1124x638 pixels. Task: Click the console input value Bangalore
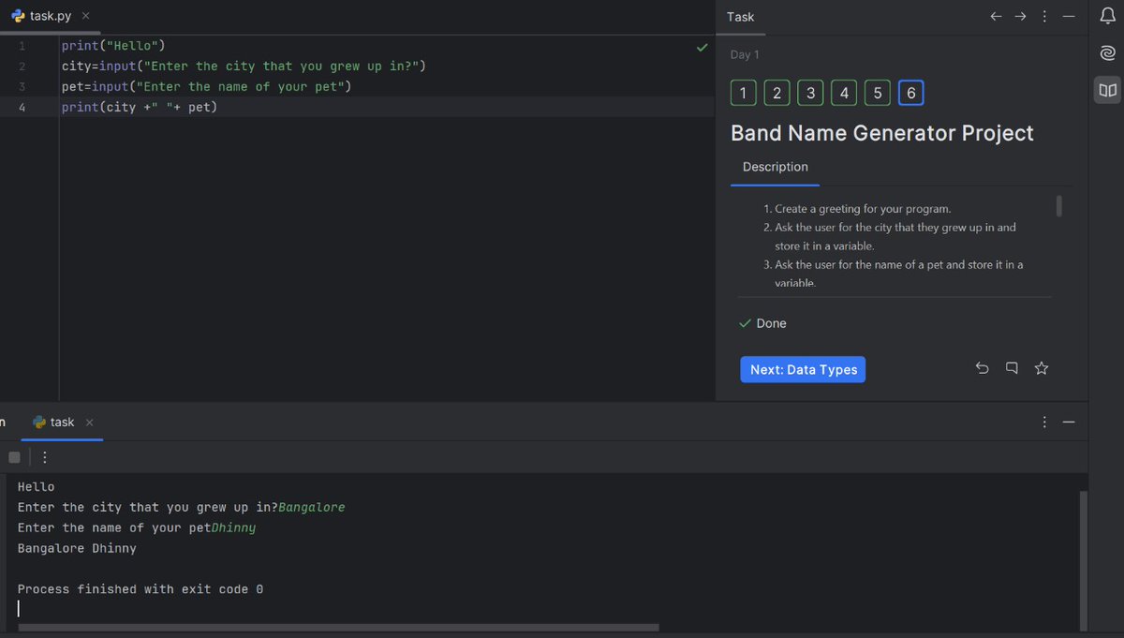click(312, 507)
